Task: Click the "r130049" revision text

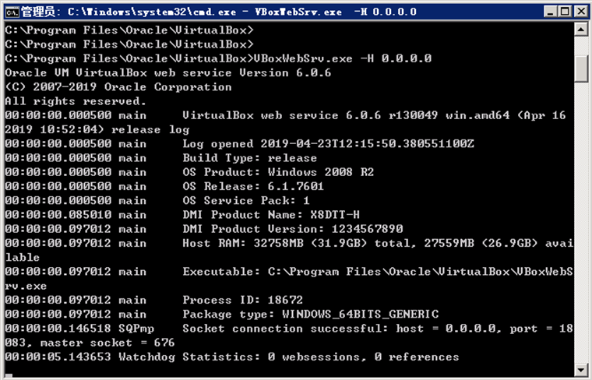Action: 413,115
